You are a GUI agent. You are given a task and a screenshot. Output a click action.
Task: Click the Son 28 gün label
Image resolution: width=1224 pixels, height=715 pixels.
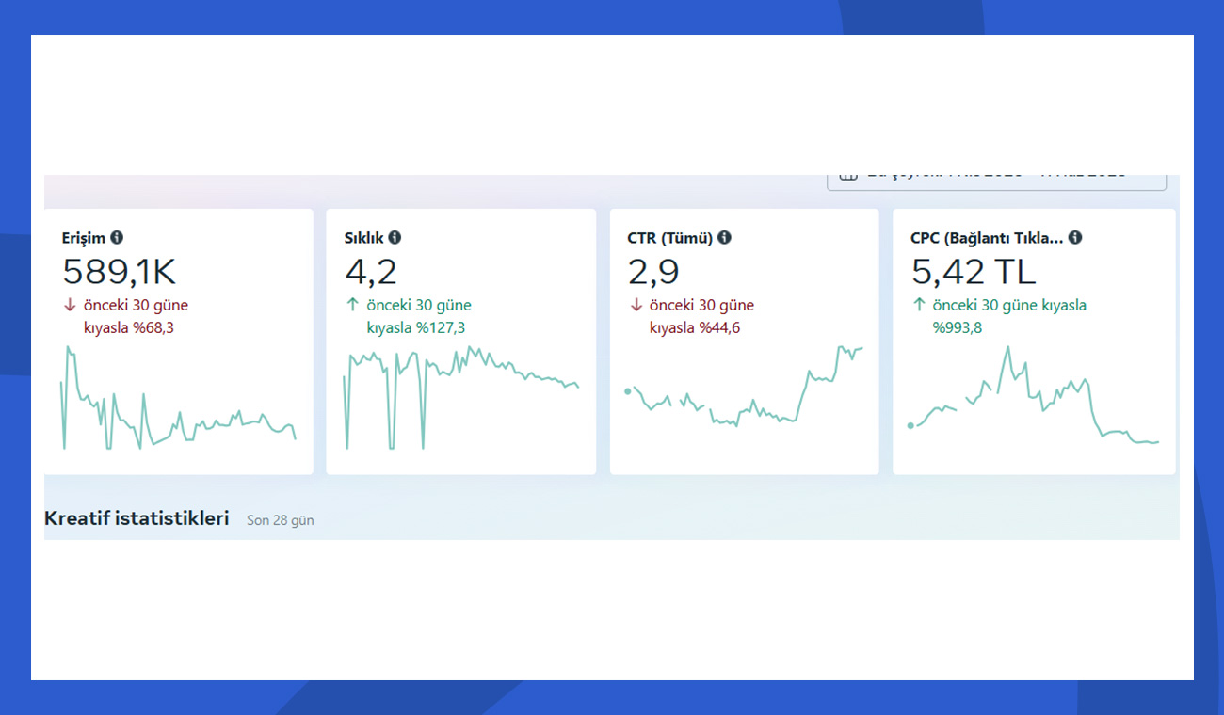[280, 520]
